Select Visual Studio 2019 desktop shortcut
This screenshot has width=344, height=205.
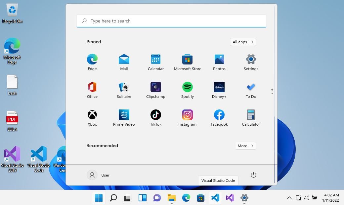12,159
